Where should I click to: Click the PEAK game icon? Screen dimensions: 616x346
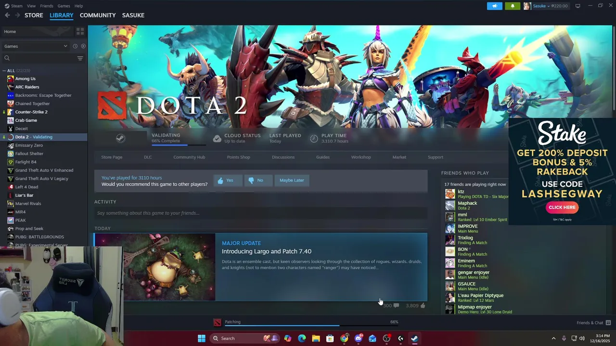[x=11, y=220]
